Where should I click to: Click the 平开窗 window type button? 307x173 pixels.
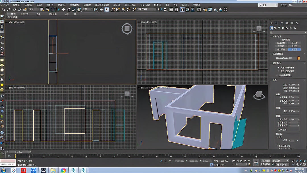pos(294,43)
